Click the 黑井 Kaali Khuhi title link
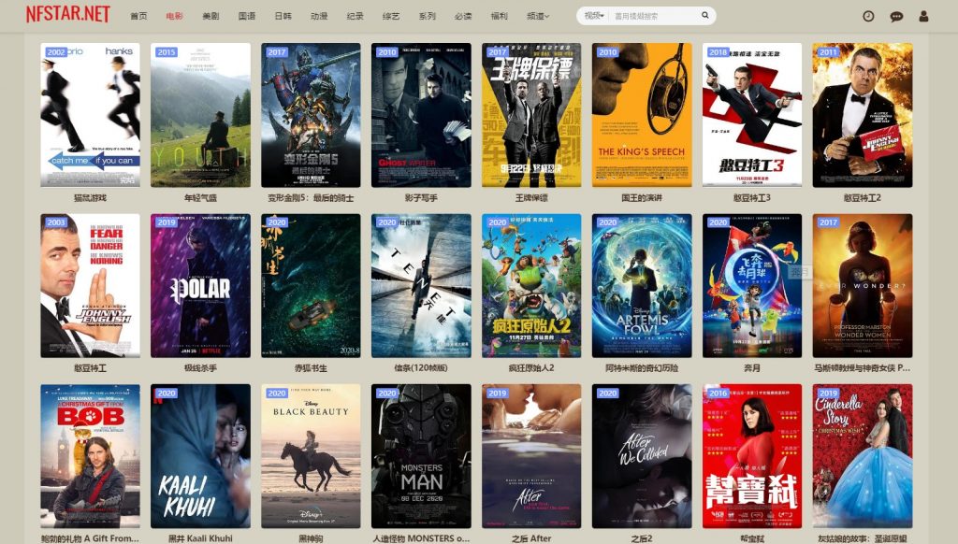Screen dimensions: 958x544 click(x=200, y=538)
